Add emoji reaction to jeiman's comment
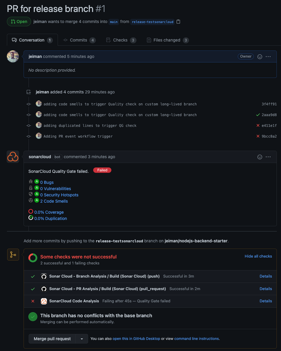281x351 pixels. 260,56
